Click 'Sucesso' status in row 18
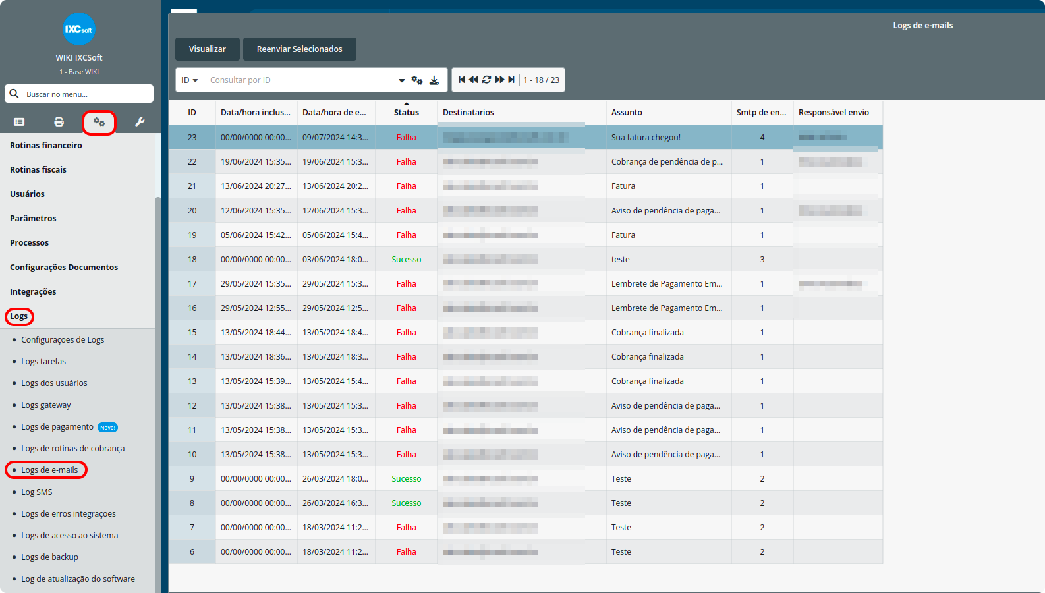This screenshot has height=593, width=1045. pyautogui.click(x=407, y=260)
